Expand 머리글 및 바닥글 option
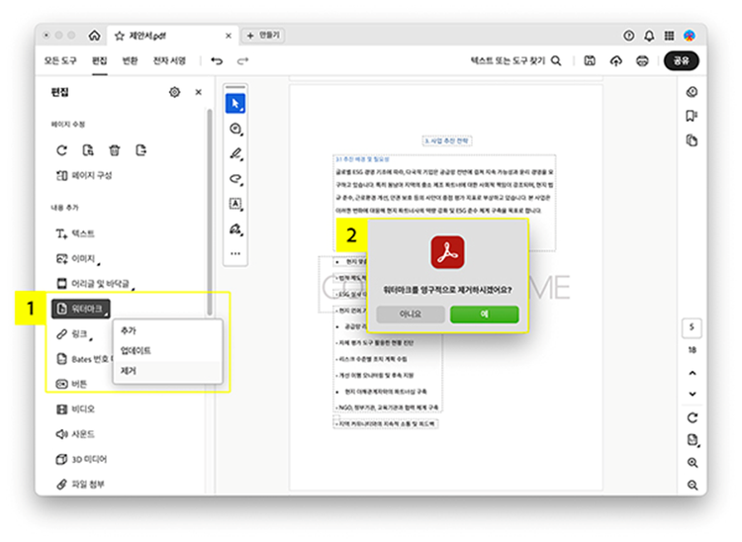 tap(95, 284)
